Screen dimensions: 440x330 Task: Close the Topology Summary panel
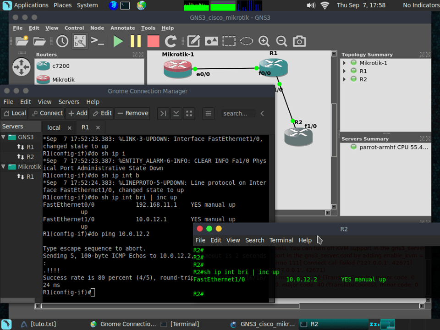point(428,55)
